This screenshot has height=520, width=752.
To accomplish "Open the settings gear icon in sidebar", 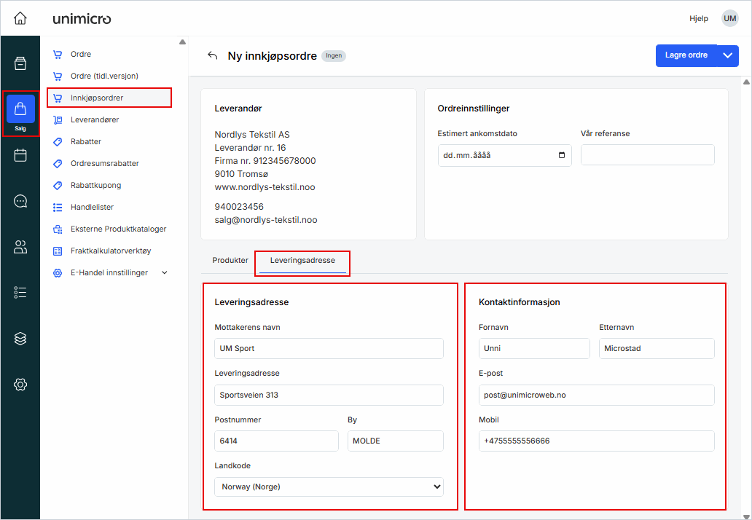I will point(20,385).
